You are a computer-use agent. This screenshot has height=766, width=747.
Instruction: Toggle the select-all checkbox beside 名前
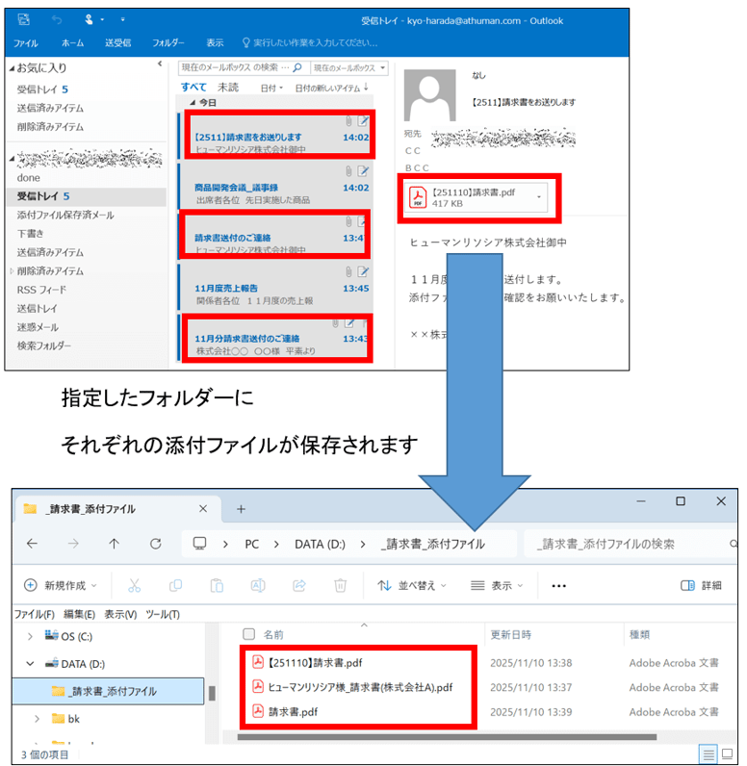click(248, 634)
